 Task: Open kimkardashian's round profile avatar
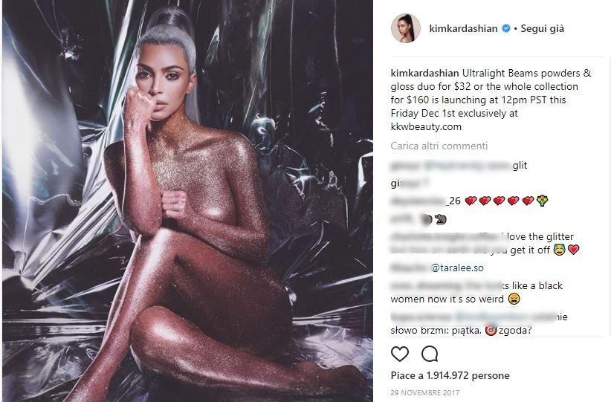coord(406,28)
